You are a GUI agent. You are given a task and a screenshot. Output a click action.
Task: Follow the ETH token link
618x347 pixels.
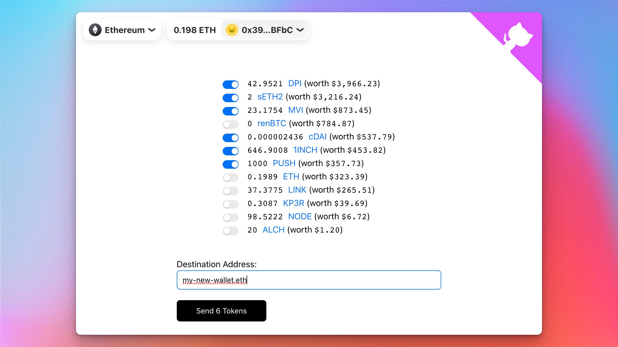[291, 176]
